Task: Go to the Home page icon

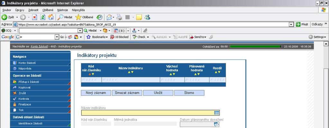Action: click(51, 17)
